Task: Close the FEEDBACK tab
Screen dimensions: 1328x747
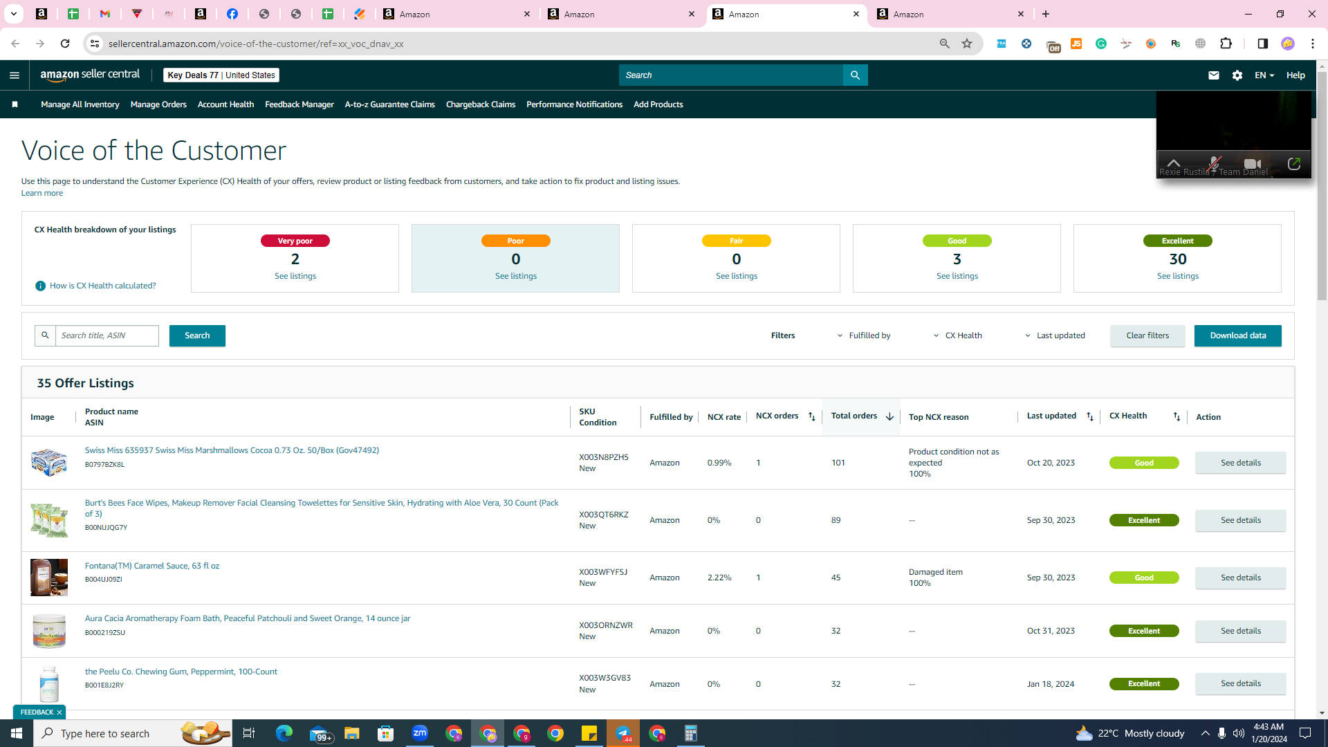Action: coord(59,712)
